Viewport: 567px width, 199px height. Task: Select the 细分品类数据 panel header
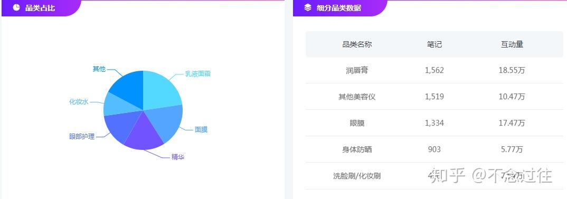pyautogui.click(x=340, y=8)
